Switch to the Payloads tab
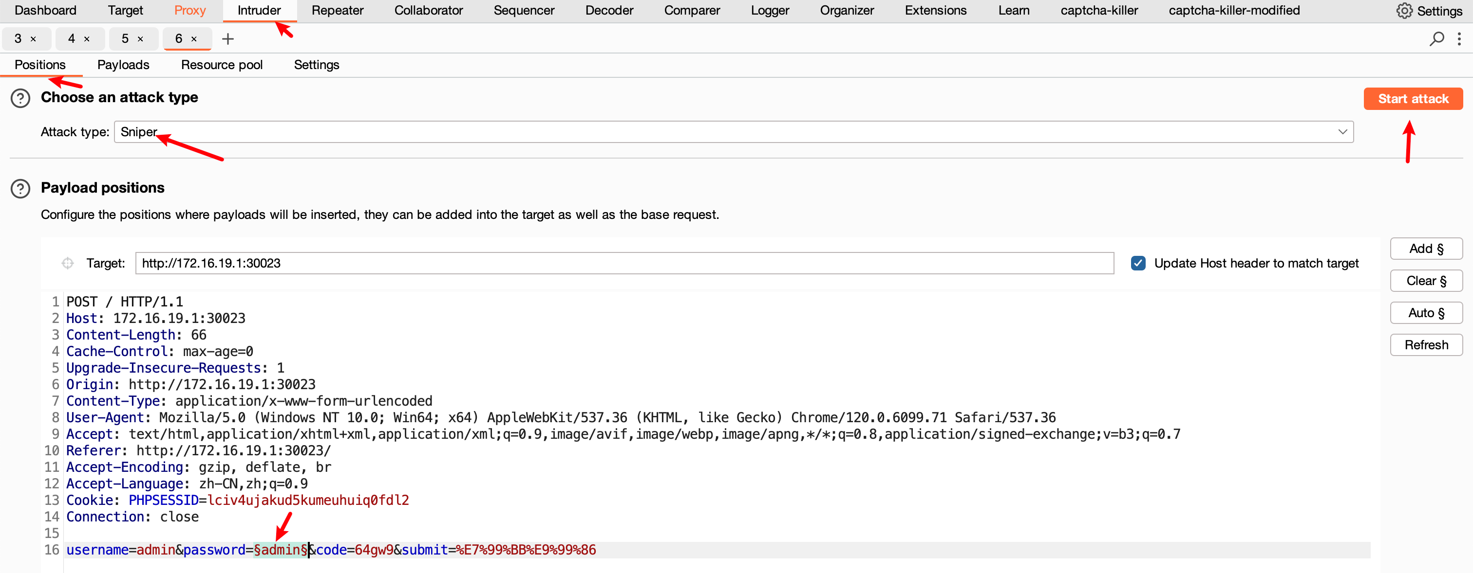1473x573 pixels. pyautogui.click(x=123, y=65)
